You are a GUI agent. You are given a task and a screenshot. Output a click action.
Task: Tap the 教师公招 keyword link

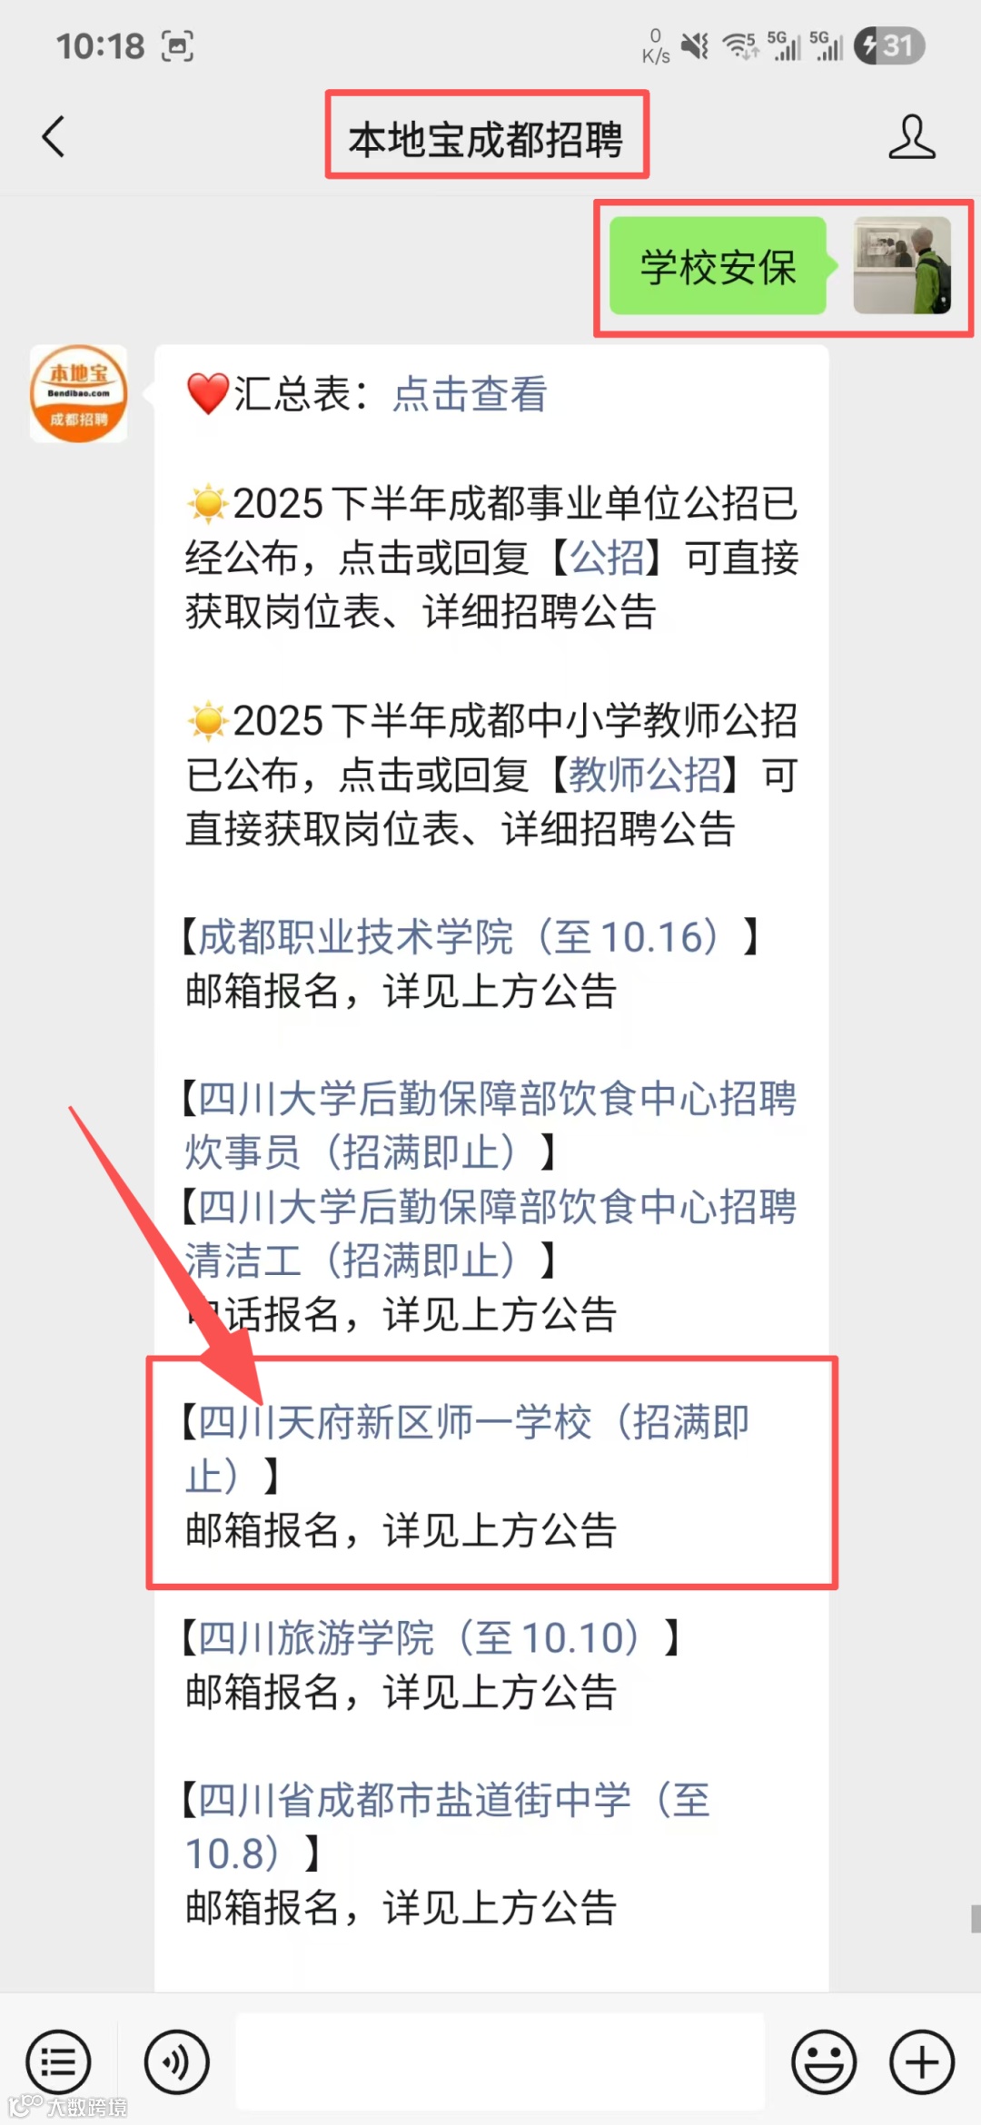pyautogui.click(x=646, y=775)
